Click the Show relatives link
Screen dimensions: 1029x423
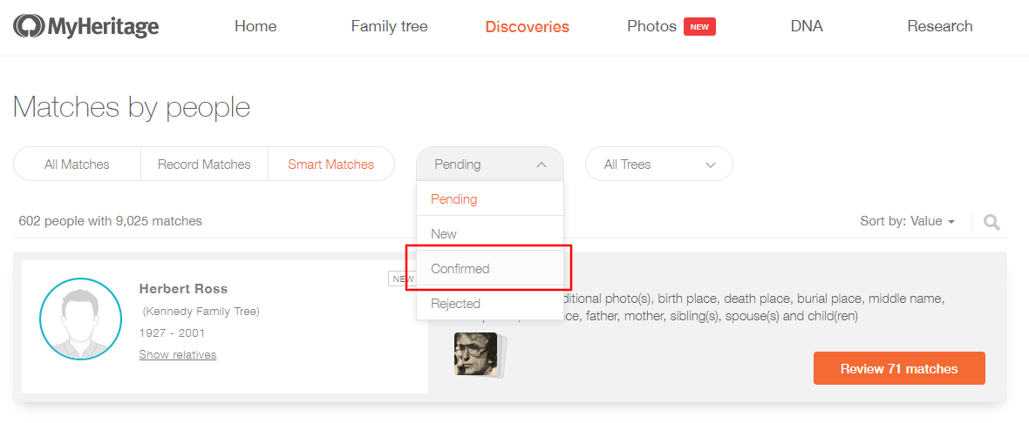click(178, 354)
